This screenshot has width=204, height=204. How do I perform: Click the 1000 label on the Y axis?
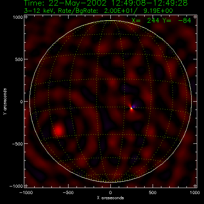tap(18, 17)
